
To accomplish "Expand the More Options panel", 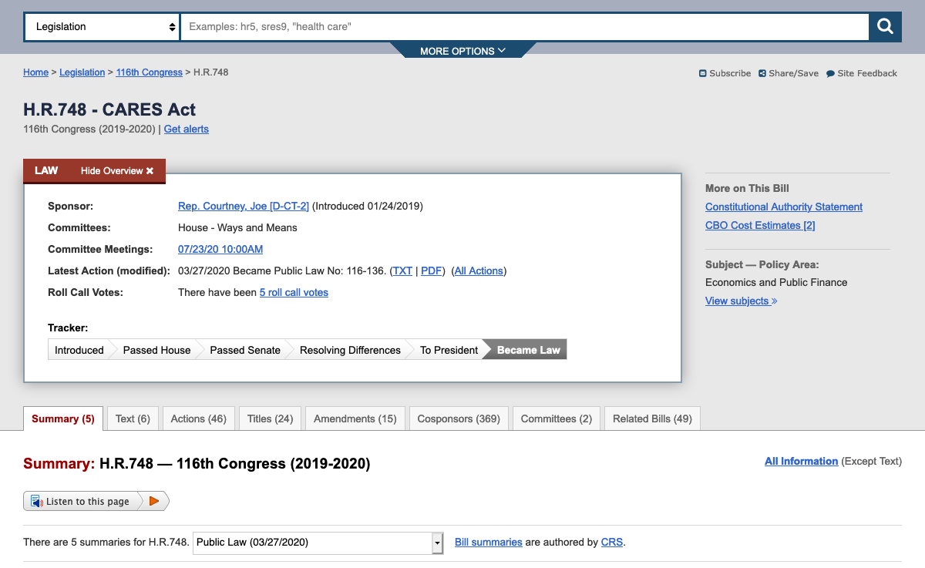I will 462,51.
